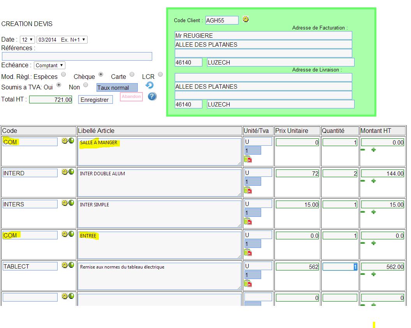Viewport: 411px width, 328px height.
Task: Click into the Références input field
Action: coord(77,56)
